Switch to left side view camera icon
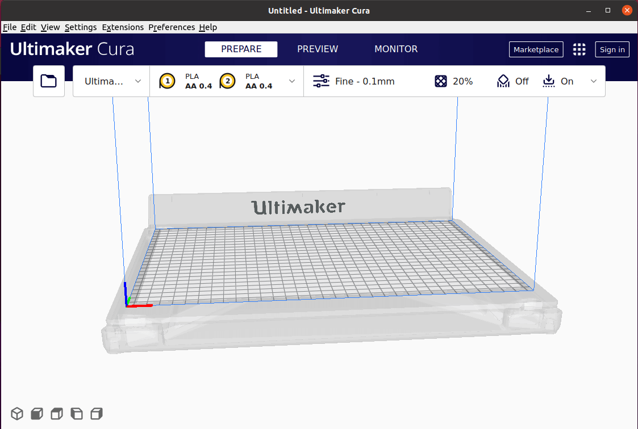This screenshot has width=638, height=429. 77,414
